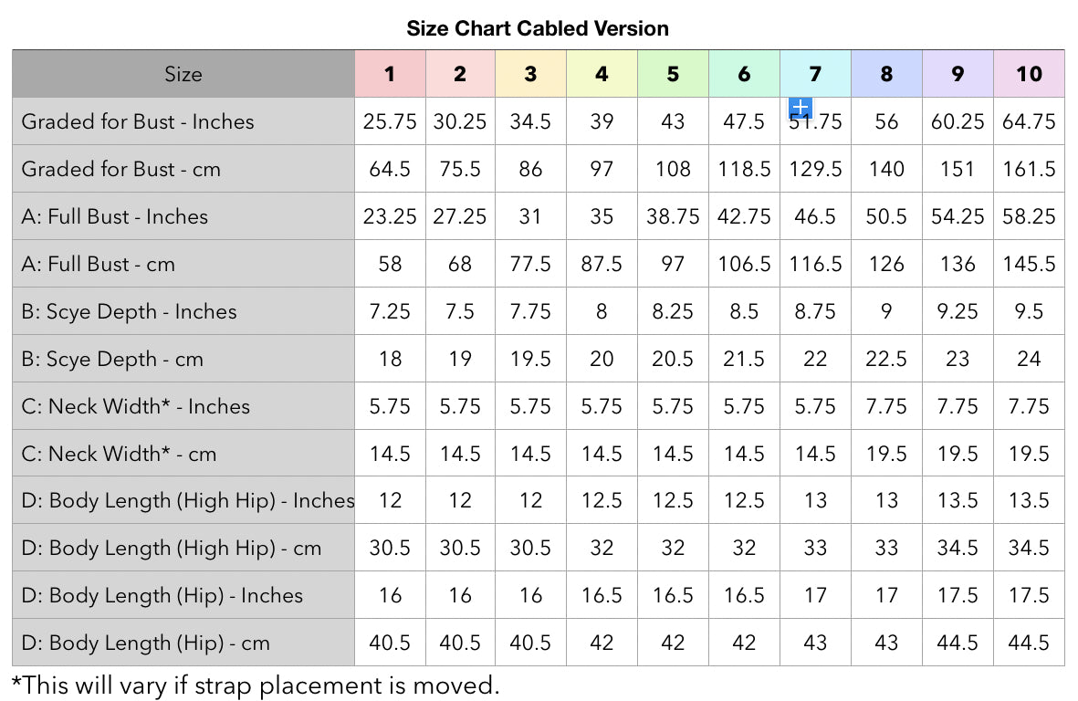The width and height of the screenshot is (1078, 701).
Task: Select the 118.5 Graded for Bust cell
Action: tap(744, 169)
